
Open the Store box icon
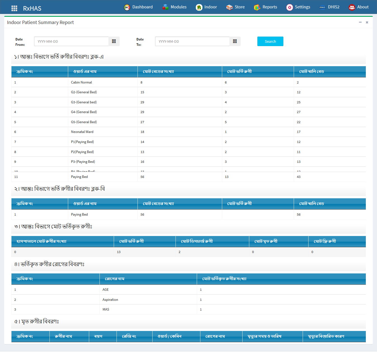coord(229,7)
